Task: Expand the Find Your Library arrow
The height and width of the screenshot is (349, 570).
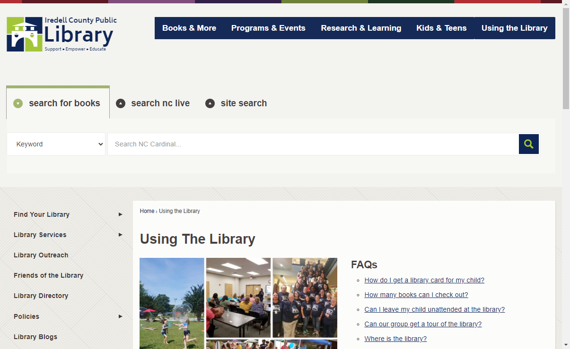Action: tap(121, 214)
